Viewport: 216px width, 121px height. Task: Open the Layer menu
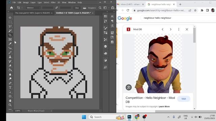click(x=33, y=2)
